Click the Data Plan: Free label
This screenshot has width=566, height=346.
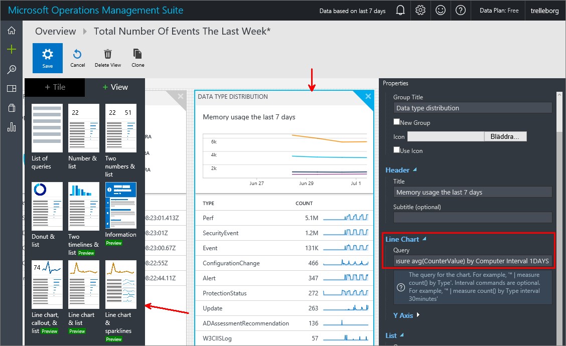499,11
